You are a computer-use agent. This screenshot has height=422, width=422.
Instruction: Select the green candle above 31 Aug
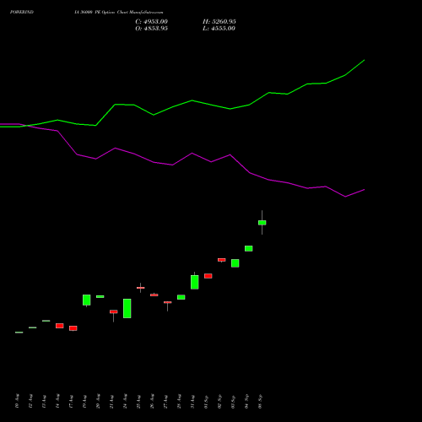tap(195, 282)
